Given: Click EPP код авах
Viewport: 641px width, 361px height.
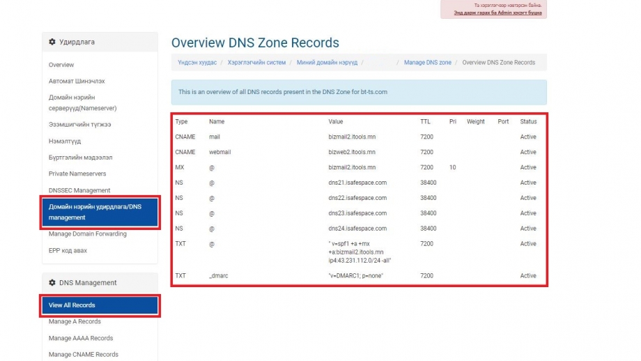Looking at the screenshot, I should click(x=68, y=250).
